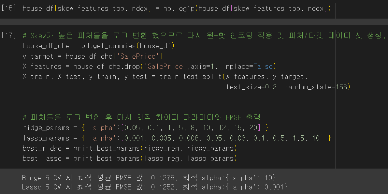Viewport: 388px width, 194px height.
Task: Click the ridge_params alpha list line
Action: pos(146,128)
